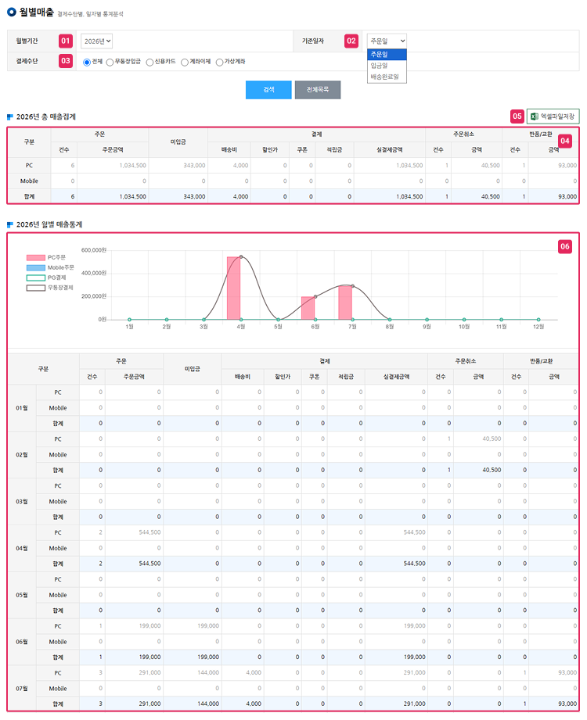Select the 전체 payment method radio

tap(86, 62)
